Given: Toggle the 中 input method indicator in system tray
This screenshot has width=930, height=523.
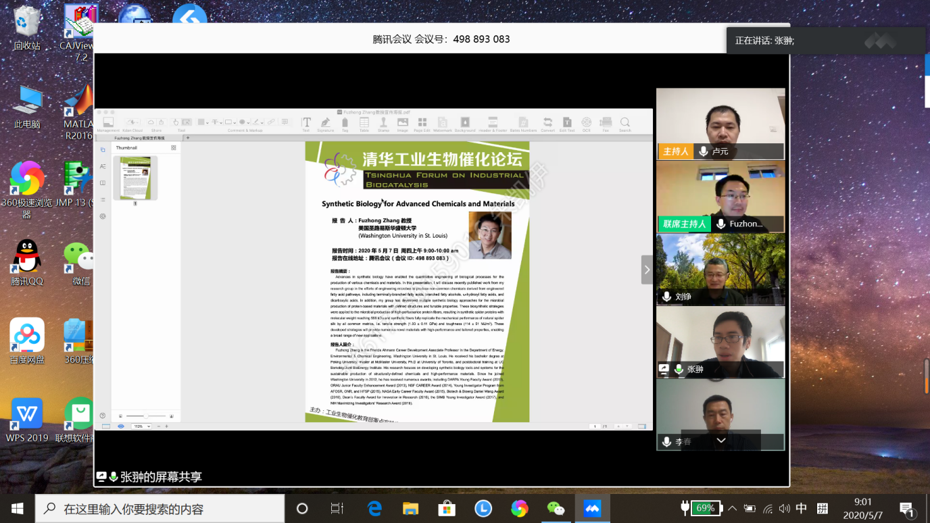Looking at the screenshot, I should pos(802,508).
